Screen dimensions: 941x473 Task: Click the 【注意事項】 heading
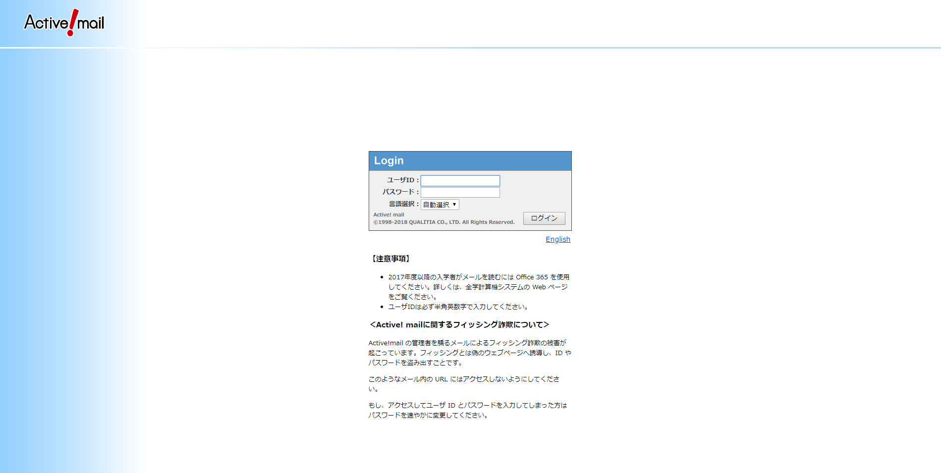[x=390, y=259]
